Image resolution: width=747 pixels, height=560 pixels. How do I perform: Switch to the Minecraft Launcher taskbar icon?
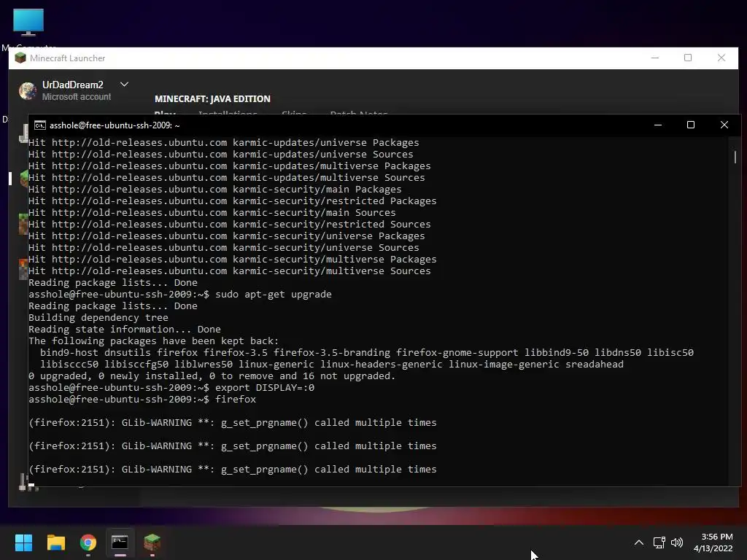(x=152, y=542)
